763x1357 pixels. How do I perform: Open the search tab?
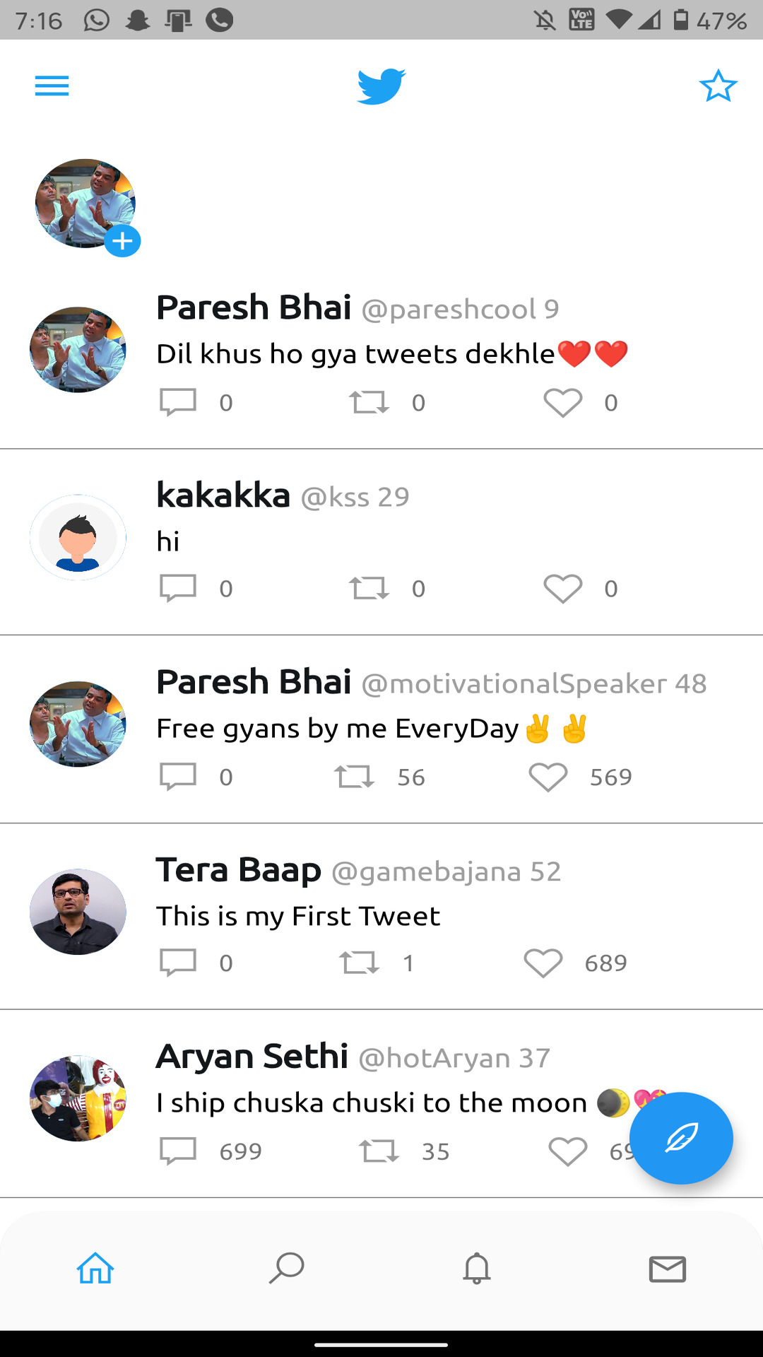pyautogui.click(x=286, y=1268)
